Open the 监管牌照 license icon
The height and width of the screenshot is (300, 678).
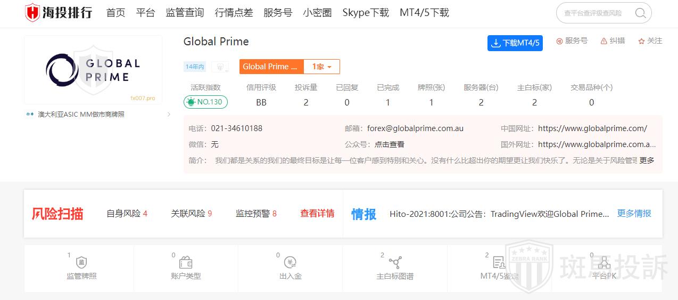click(x=81, y=262)
